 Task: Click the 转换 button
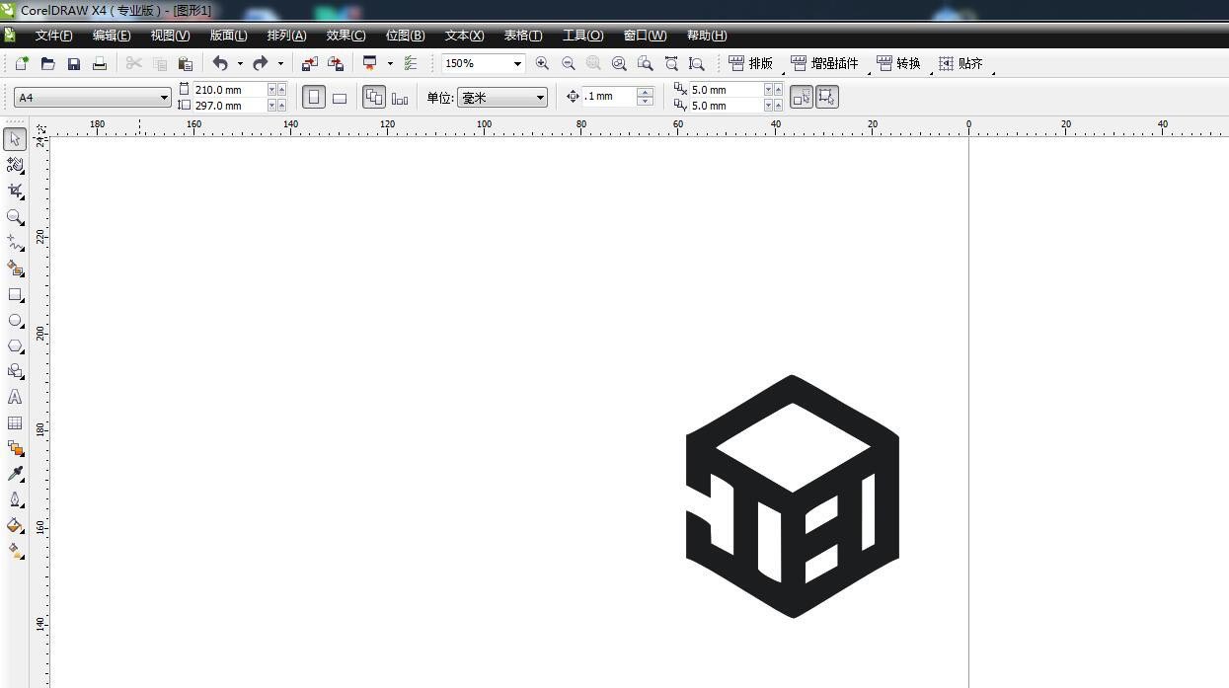tap(898, 64)
